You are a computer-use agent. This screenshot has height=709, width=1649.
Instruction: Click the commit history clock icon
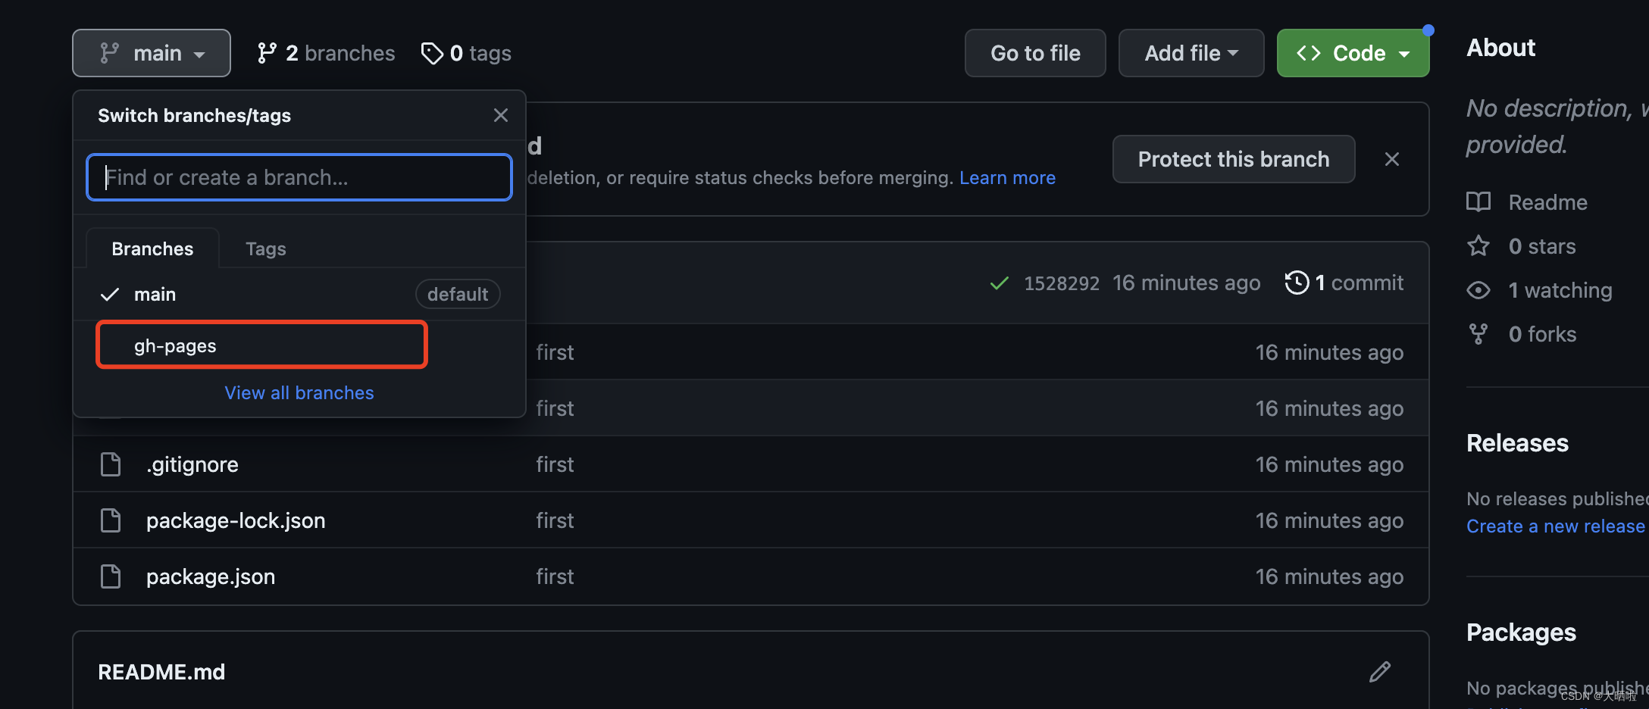(x=1297, y=283)
